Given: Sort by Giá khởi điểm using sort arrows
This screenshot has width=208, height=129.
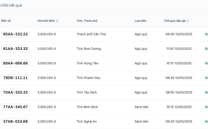Looking at the screenshot, I should 57,21.
